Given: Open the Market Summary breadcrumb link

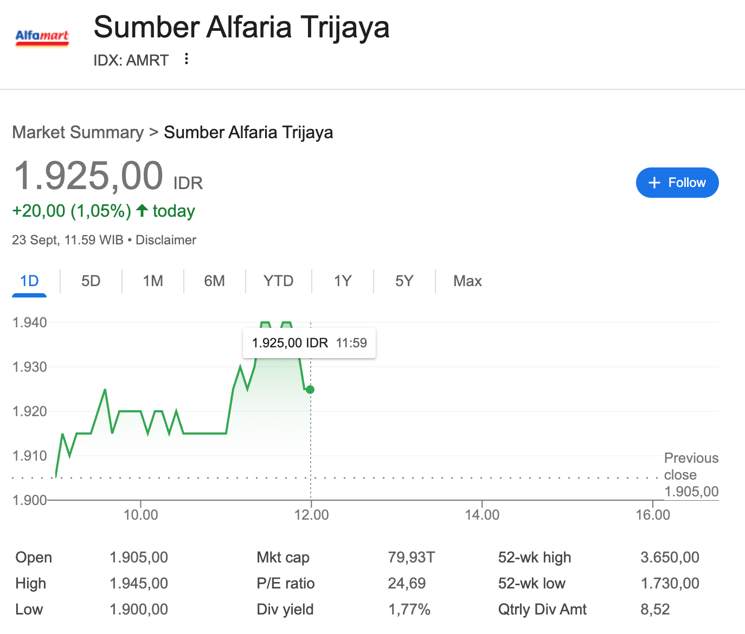Looking at the screenshot, I should pyautogui.click(x=78, y=132).
